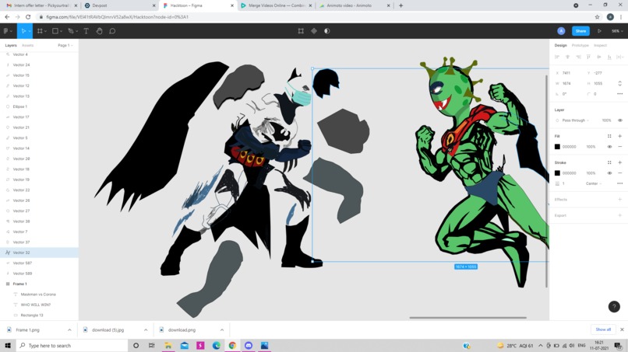Expand download (5).jpg download options
Image resolution: width=628 pixels, height=352 pixels.
pyautogui.click(x=146, y=330)
